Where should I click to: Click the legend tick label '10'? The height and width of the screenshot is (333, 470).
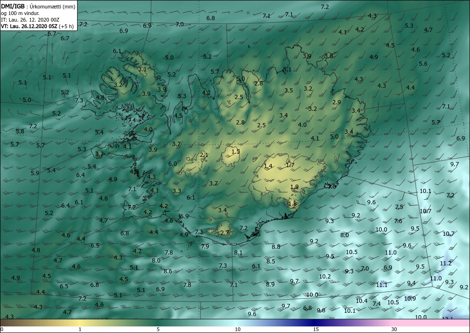[x=237, y=330]
